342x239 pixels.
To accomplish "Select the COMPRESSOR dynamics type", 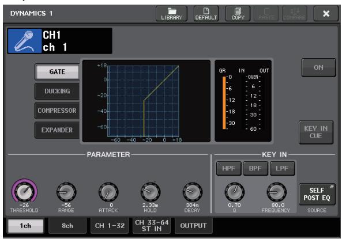I will click(57, 111).
